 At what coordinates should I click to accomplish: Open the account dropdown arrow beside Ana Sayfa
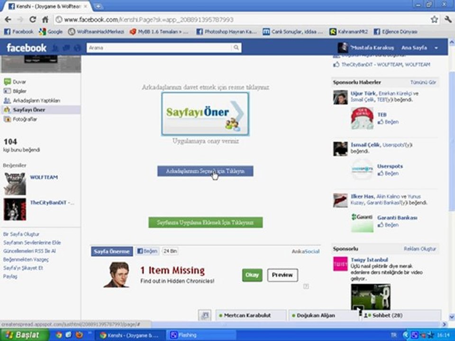(436, 48)
